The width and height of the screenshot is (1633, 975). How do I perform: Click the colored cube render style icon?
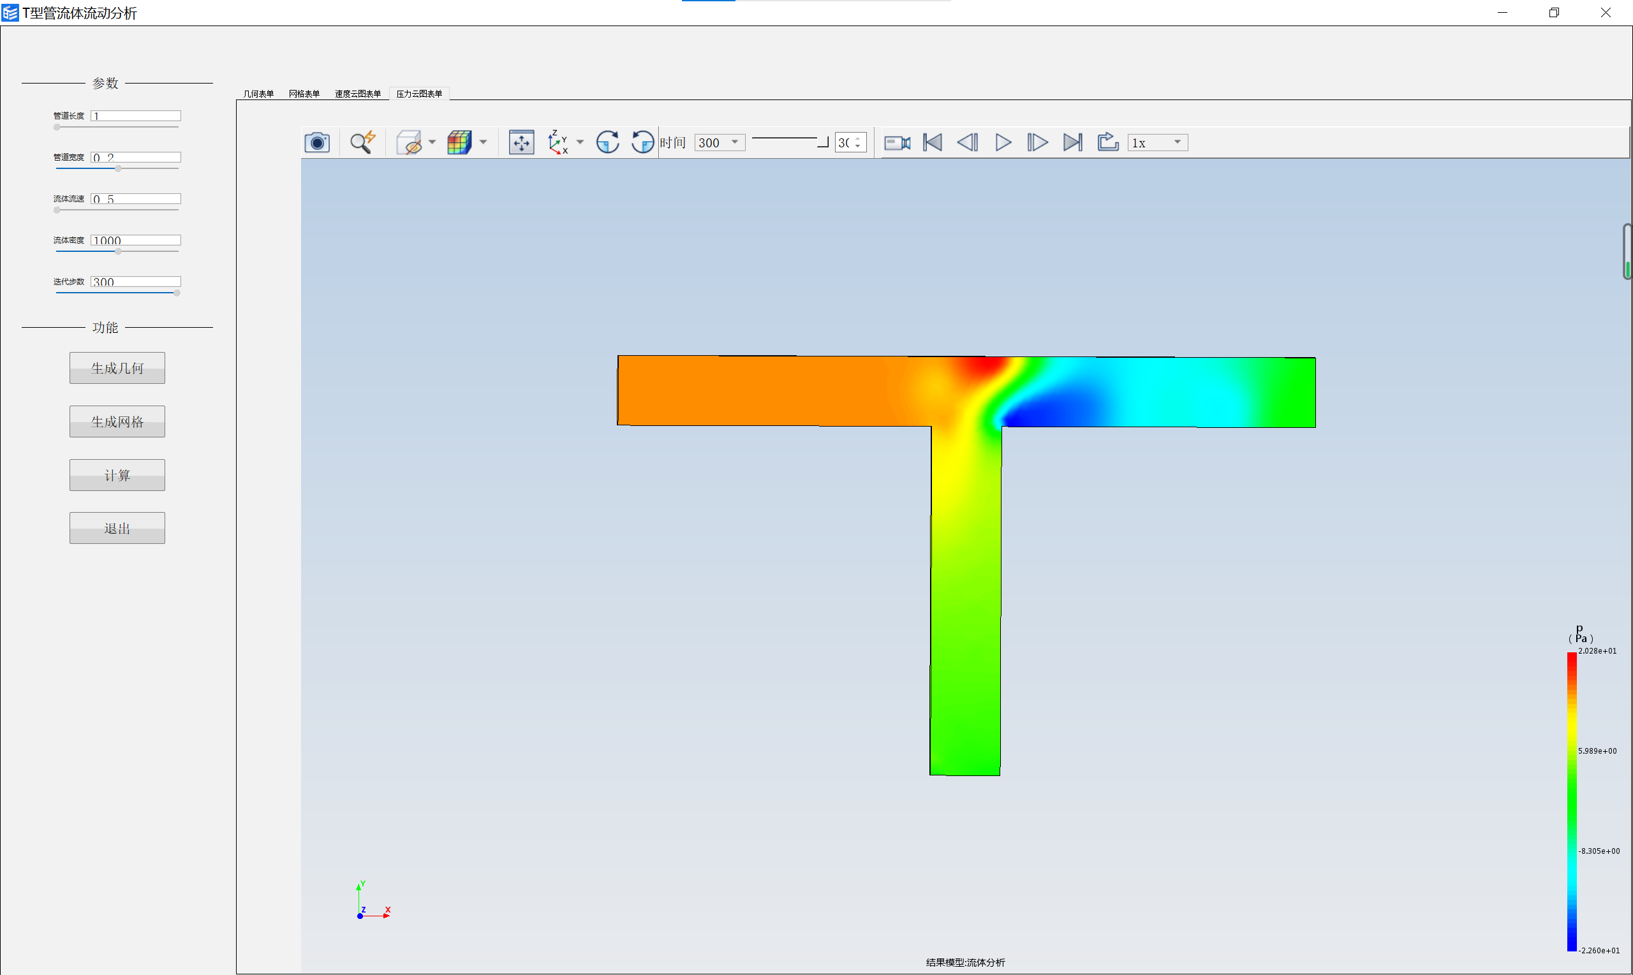(459, 143)
